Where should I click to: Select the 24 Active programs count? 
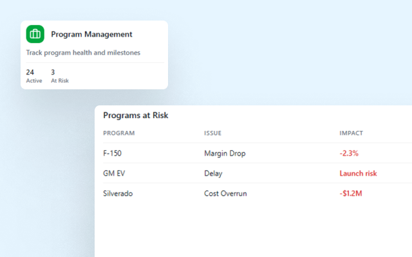(x=30, y=72)
